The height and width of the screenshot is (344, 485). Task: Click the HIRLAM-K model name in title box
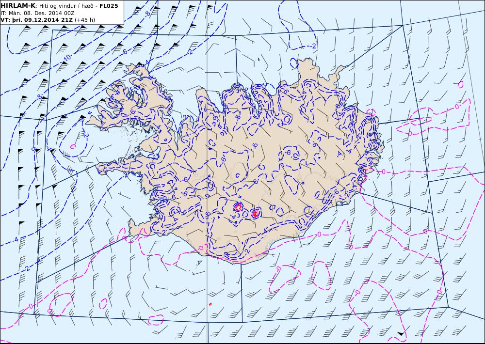click(x=18, y=6)
